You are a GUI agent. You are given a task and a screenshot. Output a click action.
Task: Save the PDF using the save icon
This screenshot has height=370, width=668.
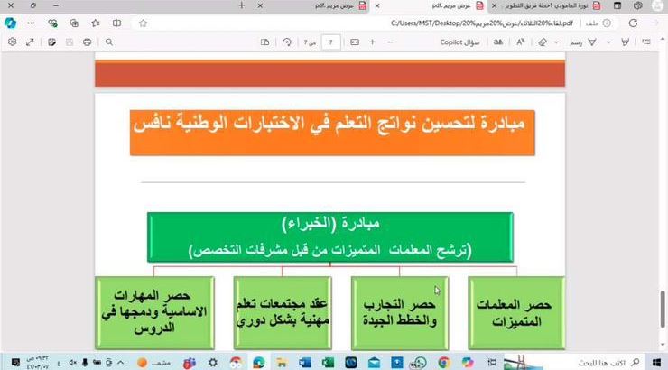[x=68, y=42]
